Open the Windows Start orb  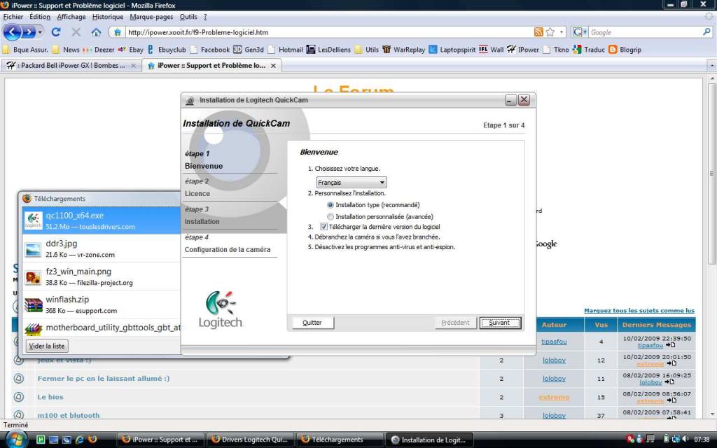(x=16, y=440)
